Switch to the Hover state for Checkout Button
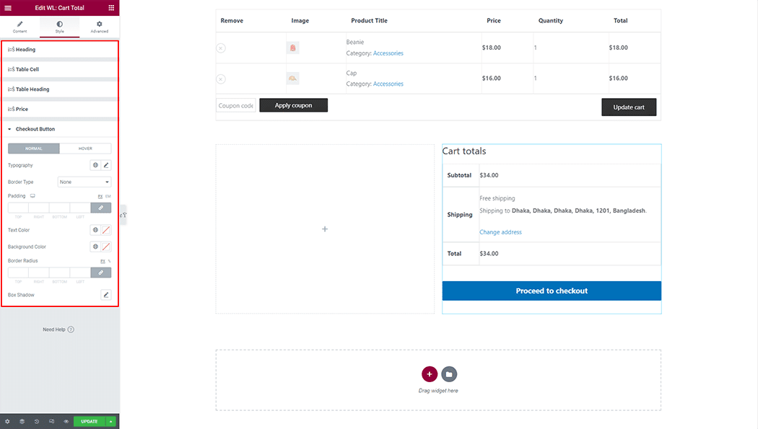Viewport: 758px width, 429px height. pyautogui.click(x=86, y=148)
